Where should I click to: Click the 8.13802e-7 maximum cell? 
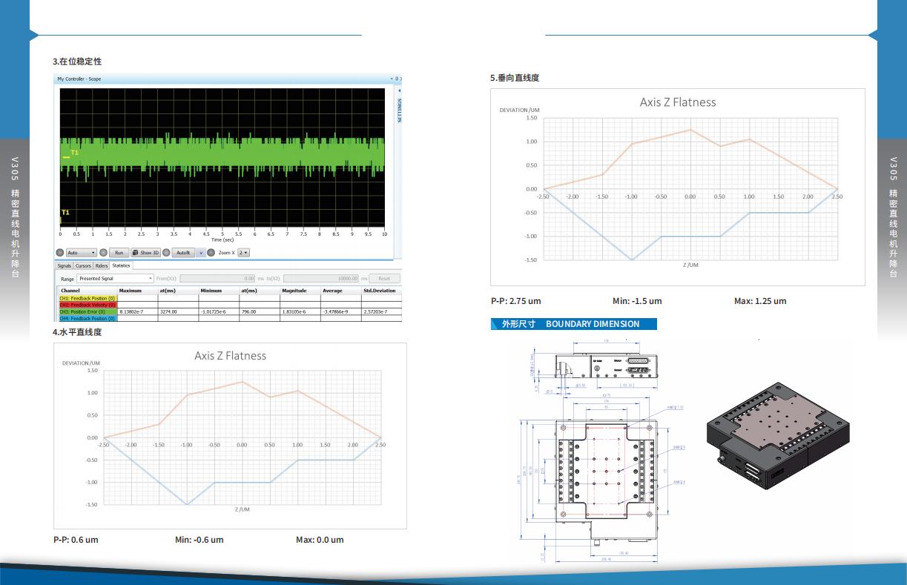click(x=137, y=311)
